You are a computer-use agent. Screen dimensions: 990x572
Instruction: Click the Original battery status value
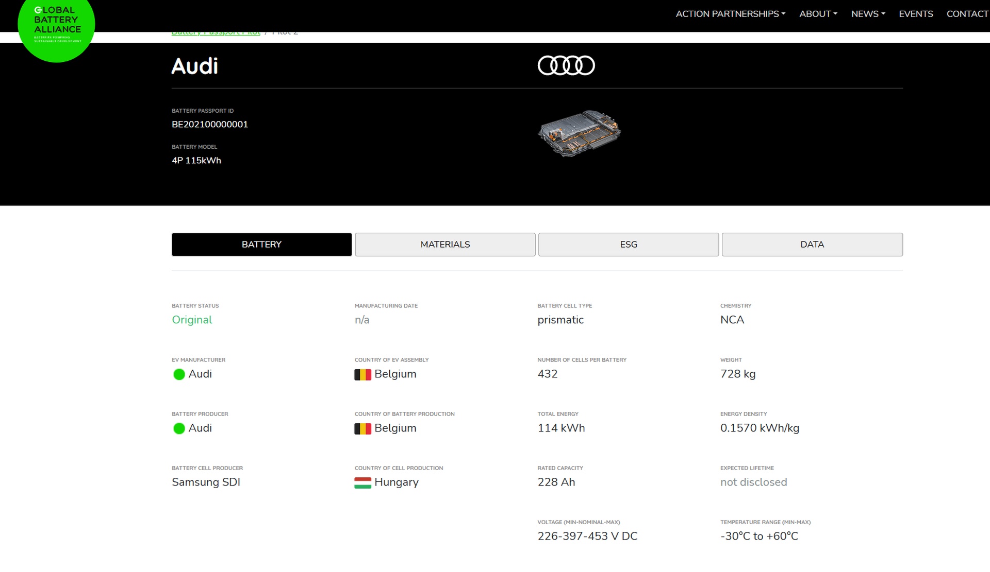click(x=192, y=320)
